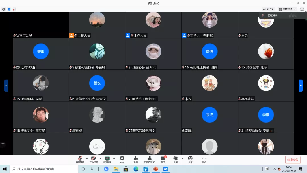This screenshot has width=307, height=173.
Task: Expand audio options arrow beside 解除静音
Action: [87, 158]
